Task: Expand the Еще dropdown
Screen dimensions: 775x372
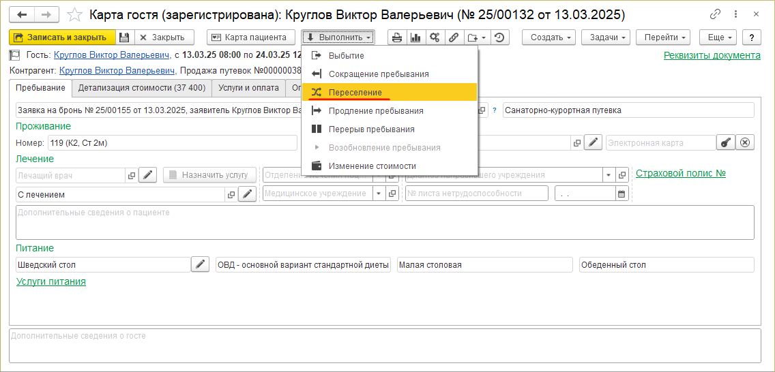Action: [x=718, y=37]
